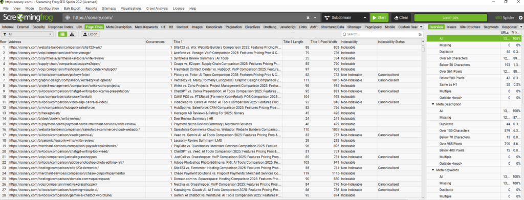
Task: Select the hexagon-ab address row
Action: point(210,113)
